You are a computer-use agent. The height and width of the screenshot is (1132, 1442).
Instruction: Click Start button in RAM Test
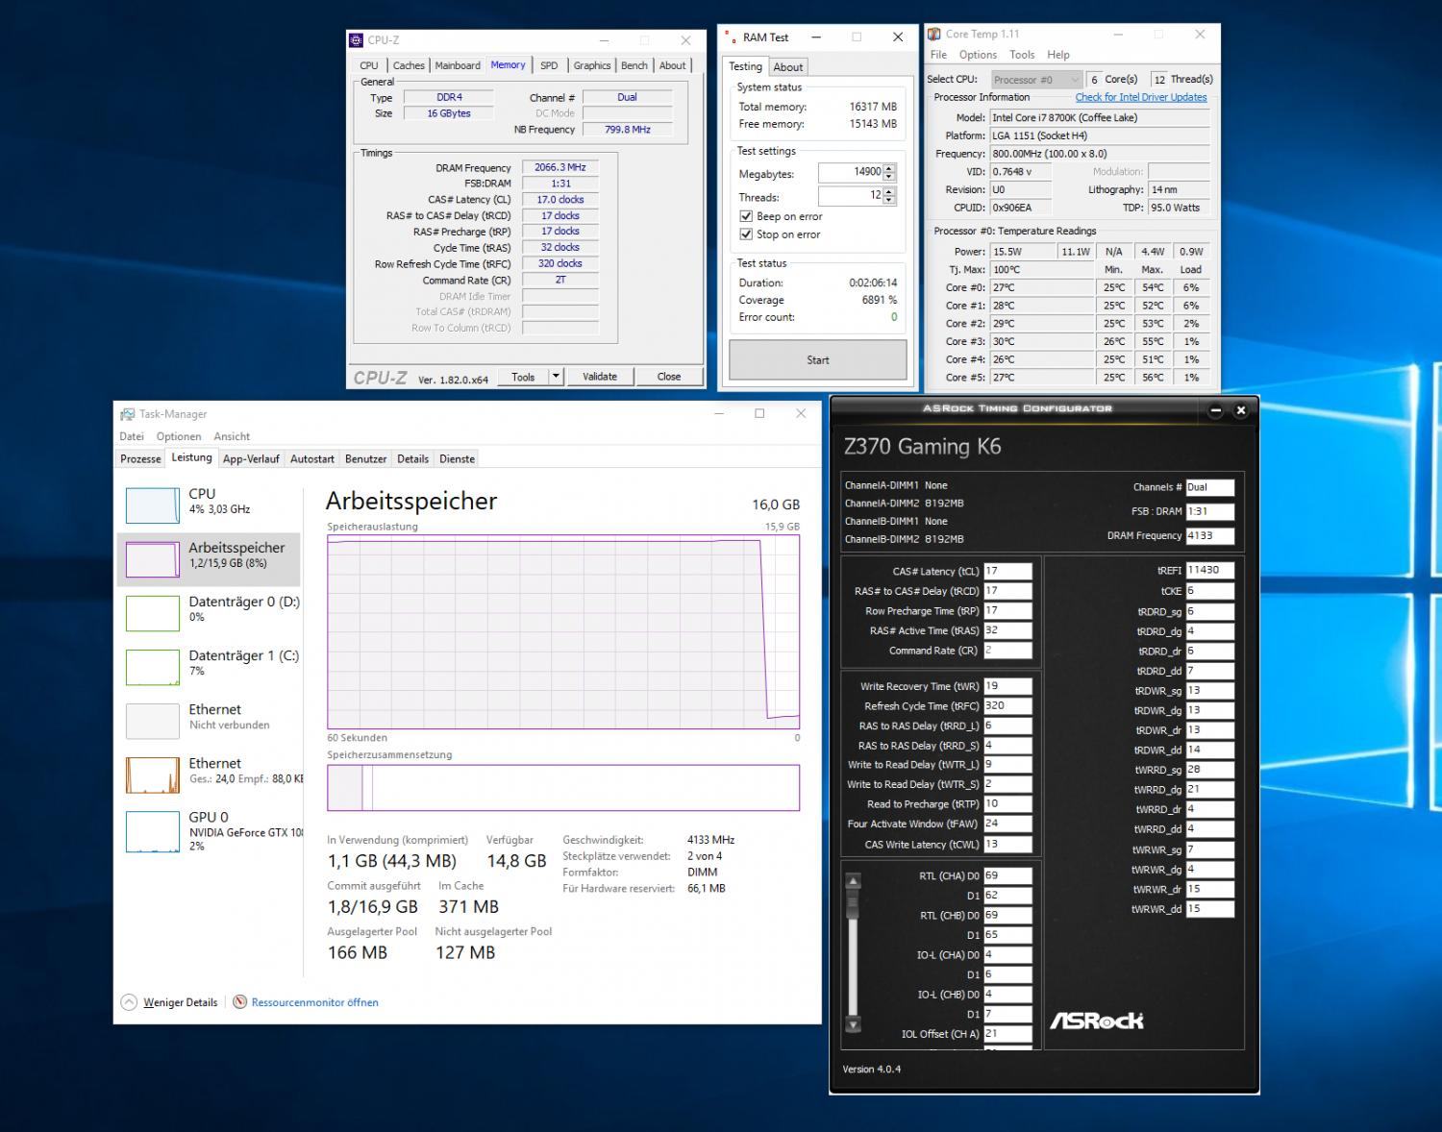click(818, 360)
